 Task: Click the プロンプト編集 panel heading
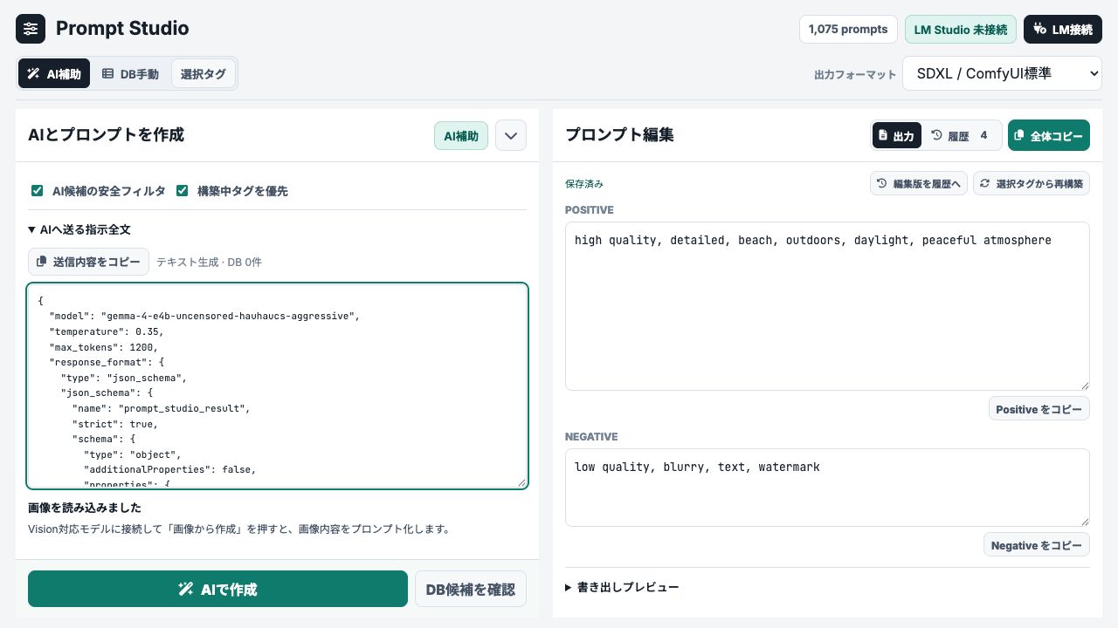point(619,135)
